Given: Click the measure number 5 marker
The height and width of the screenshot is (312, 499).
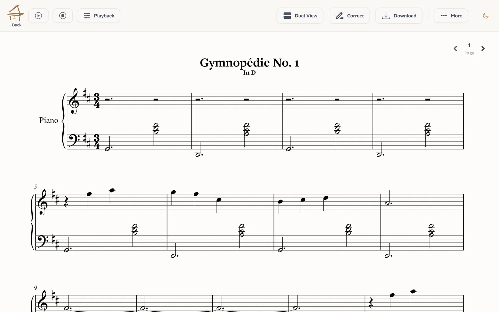Looking at the screenshot, I should 35,187.
